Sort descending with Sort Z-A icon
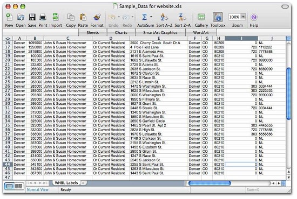This screenshot has height=199, width=297. coord(183,17)
